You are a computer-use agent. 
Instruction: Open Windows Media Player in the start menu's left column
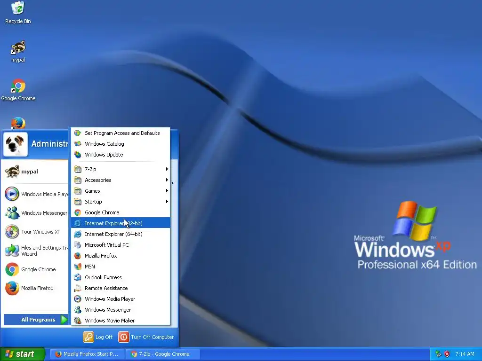click(x=35, y=194)
